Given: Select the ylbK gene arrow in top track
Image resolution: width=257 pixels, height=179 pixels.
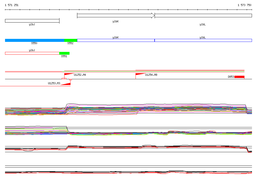Looking at the screenshot, I should (x=116, y=16).
